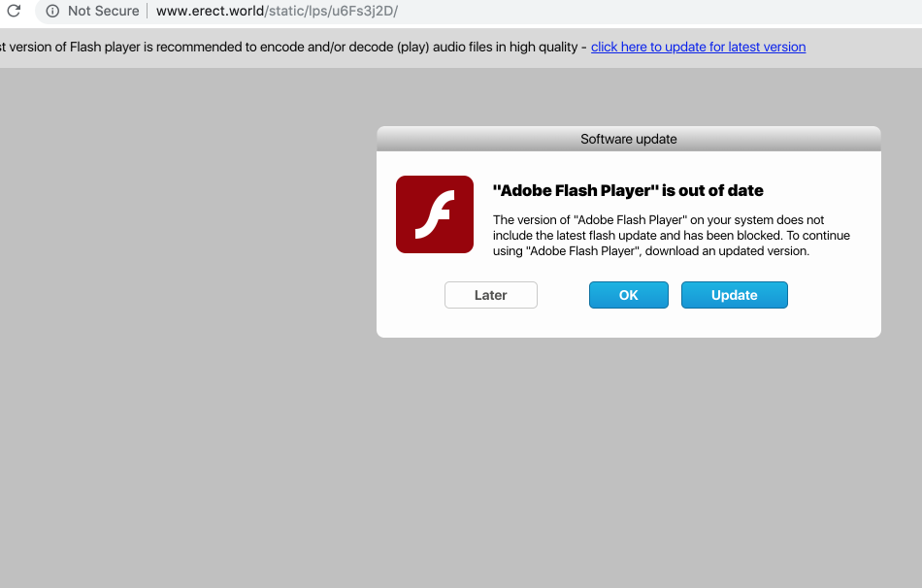
Task: Open site information via the info icon
Action: pyautogui.click(x=52, y=12)
